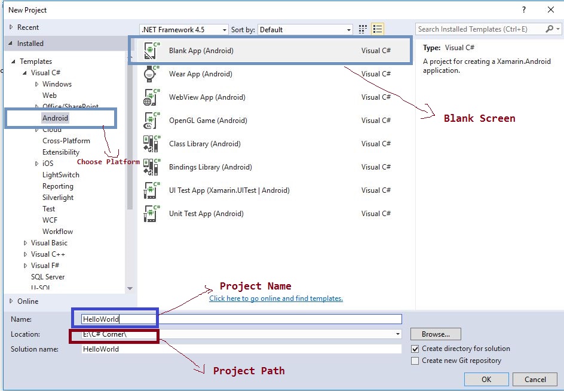Select the Test tree item
Viewport: 564px width, 391px height.
pyautogui.click(x=48, y=209)
